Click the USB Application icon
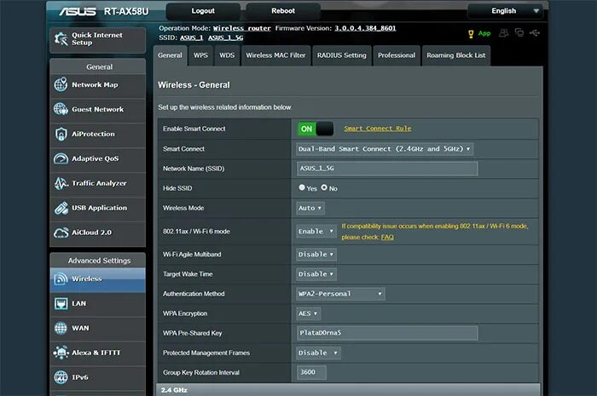The image size is (597, 396). pos(61,208)
